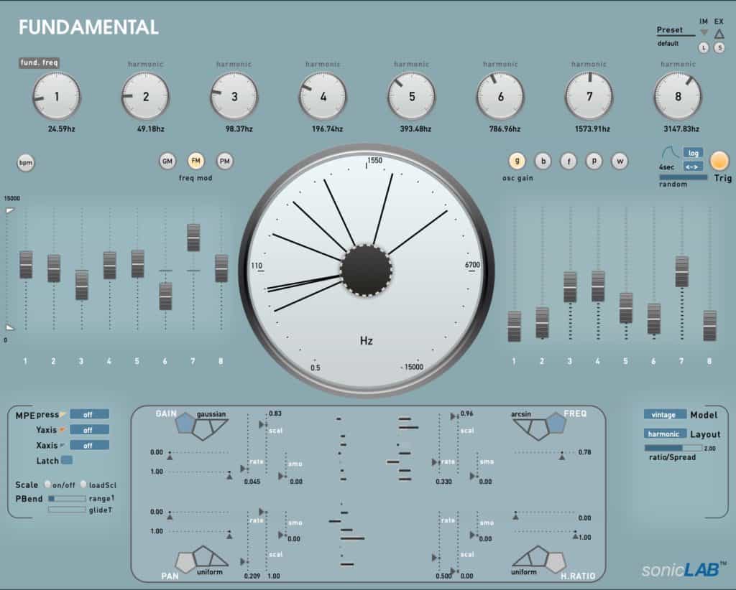Click harmonic knob 2

click(x=145, y=96)
